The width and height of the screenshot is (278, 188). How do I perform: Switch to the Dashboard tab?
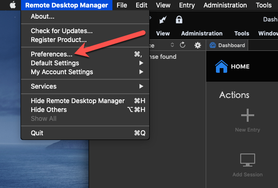tap(227, 45)
